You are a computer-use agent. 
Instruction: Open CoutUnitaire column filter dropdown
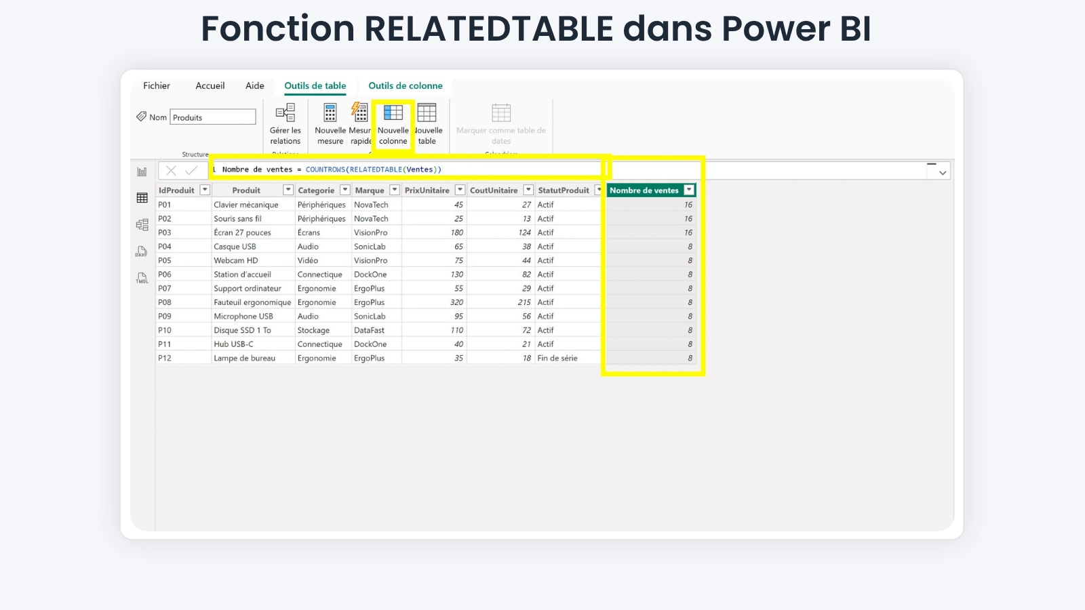[528, 190]
